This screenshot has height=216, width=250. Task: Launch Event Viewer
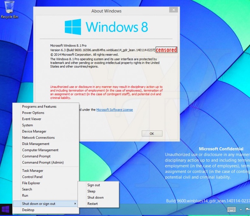coord(46,119)
